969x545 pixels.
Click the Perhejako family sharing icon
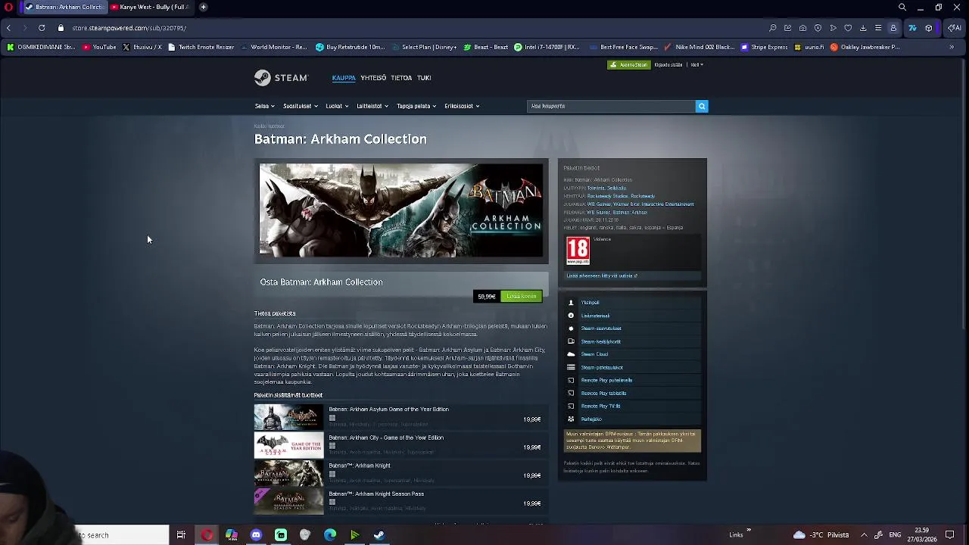[x=571, y=419]
